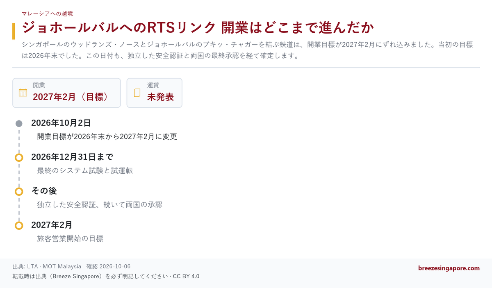492x288 pixels.
Task: Select the timeline marker beside the 2027年2月 heading
Action: tap(19, 225)
